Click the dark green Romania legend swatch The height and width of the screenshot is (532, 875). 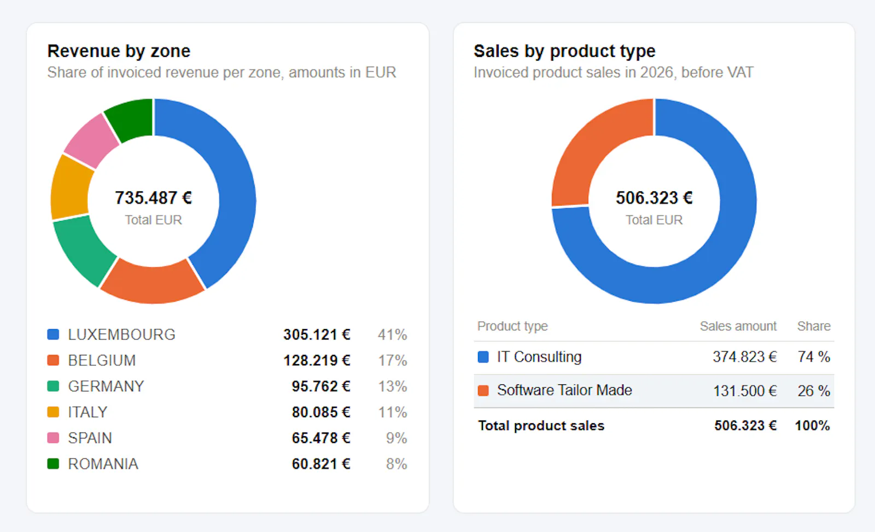(53, 464)
